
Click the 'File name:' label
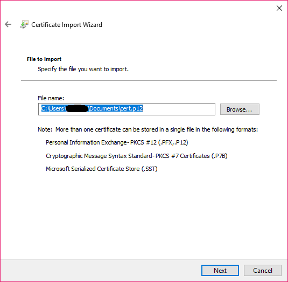51,98
